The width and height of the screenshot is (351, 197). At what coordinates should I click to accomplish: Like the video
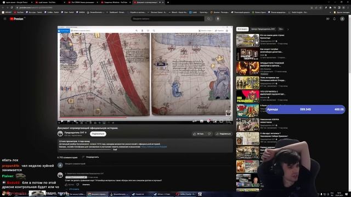199,134
